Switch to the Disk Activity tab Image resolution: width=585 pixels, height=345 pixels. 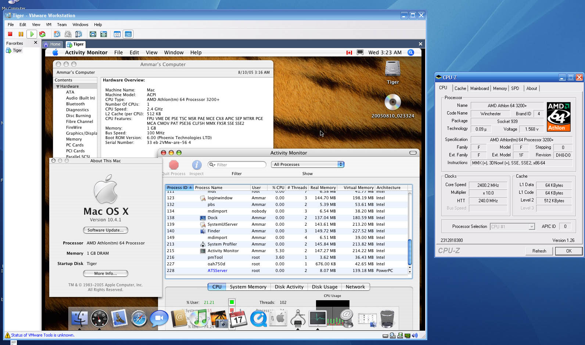289,287
